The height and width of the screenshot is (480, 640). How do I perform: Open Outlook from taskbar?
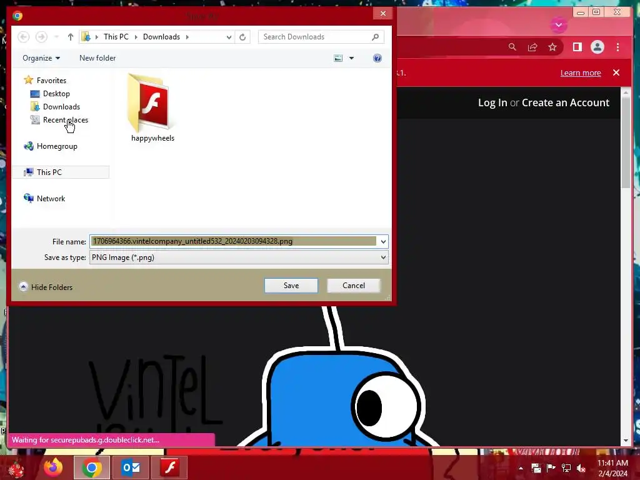131,467
